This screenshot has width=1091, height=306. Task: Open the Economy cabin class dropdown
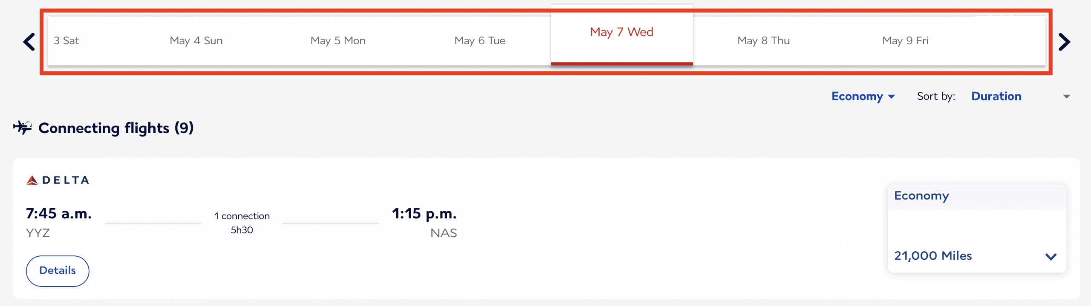coord(863,96)
